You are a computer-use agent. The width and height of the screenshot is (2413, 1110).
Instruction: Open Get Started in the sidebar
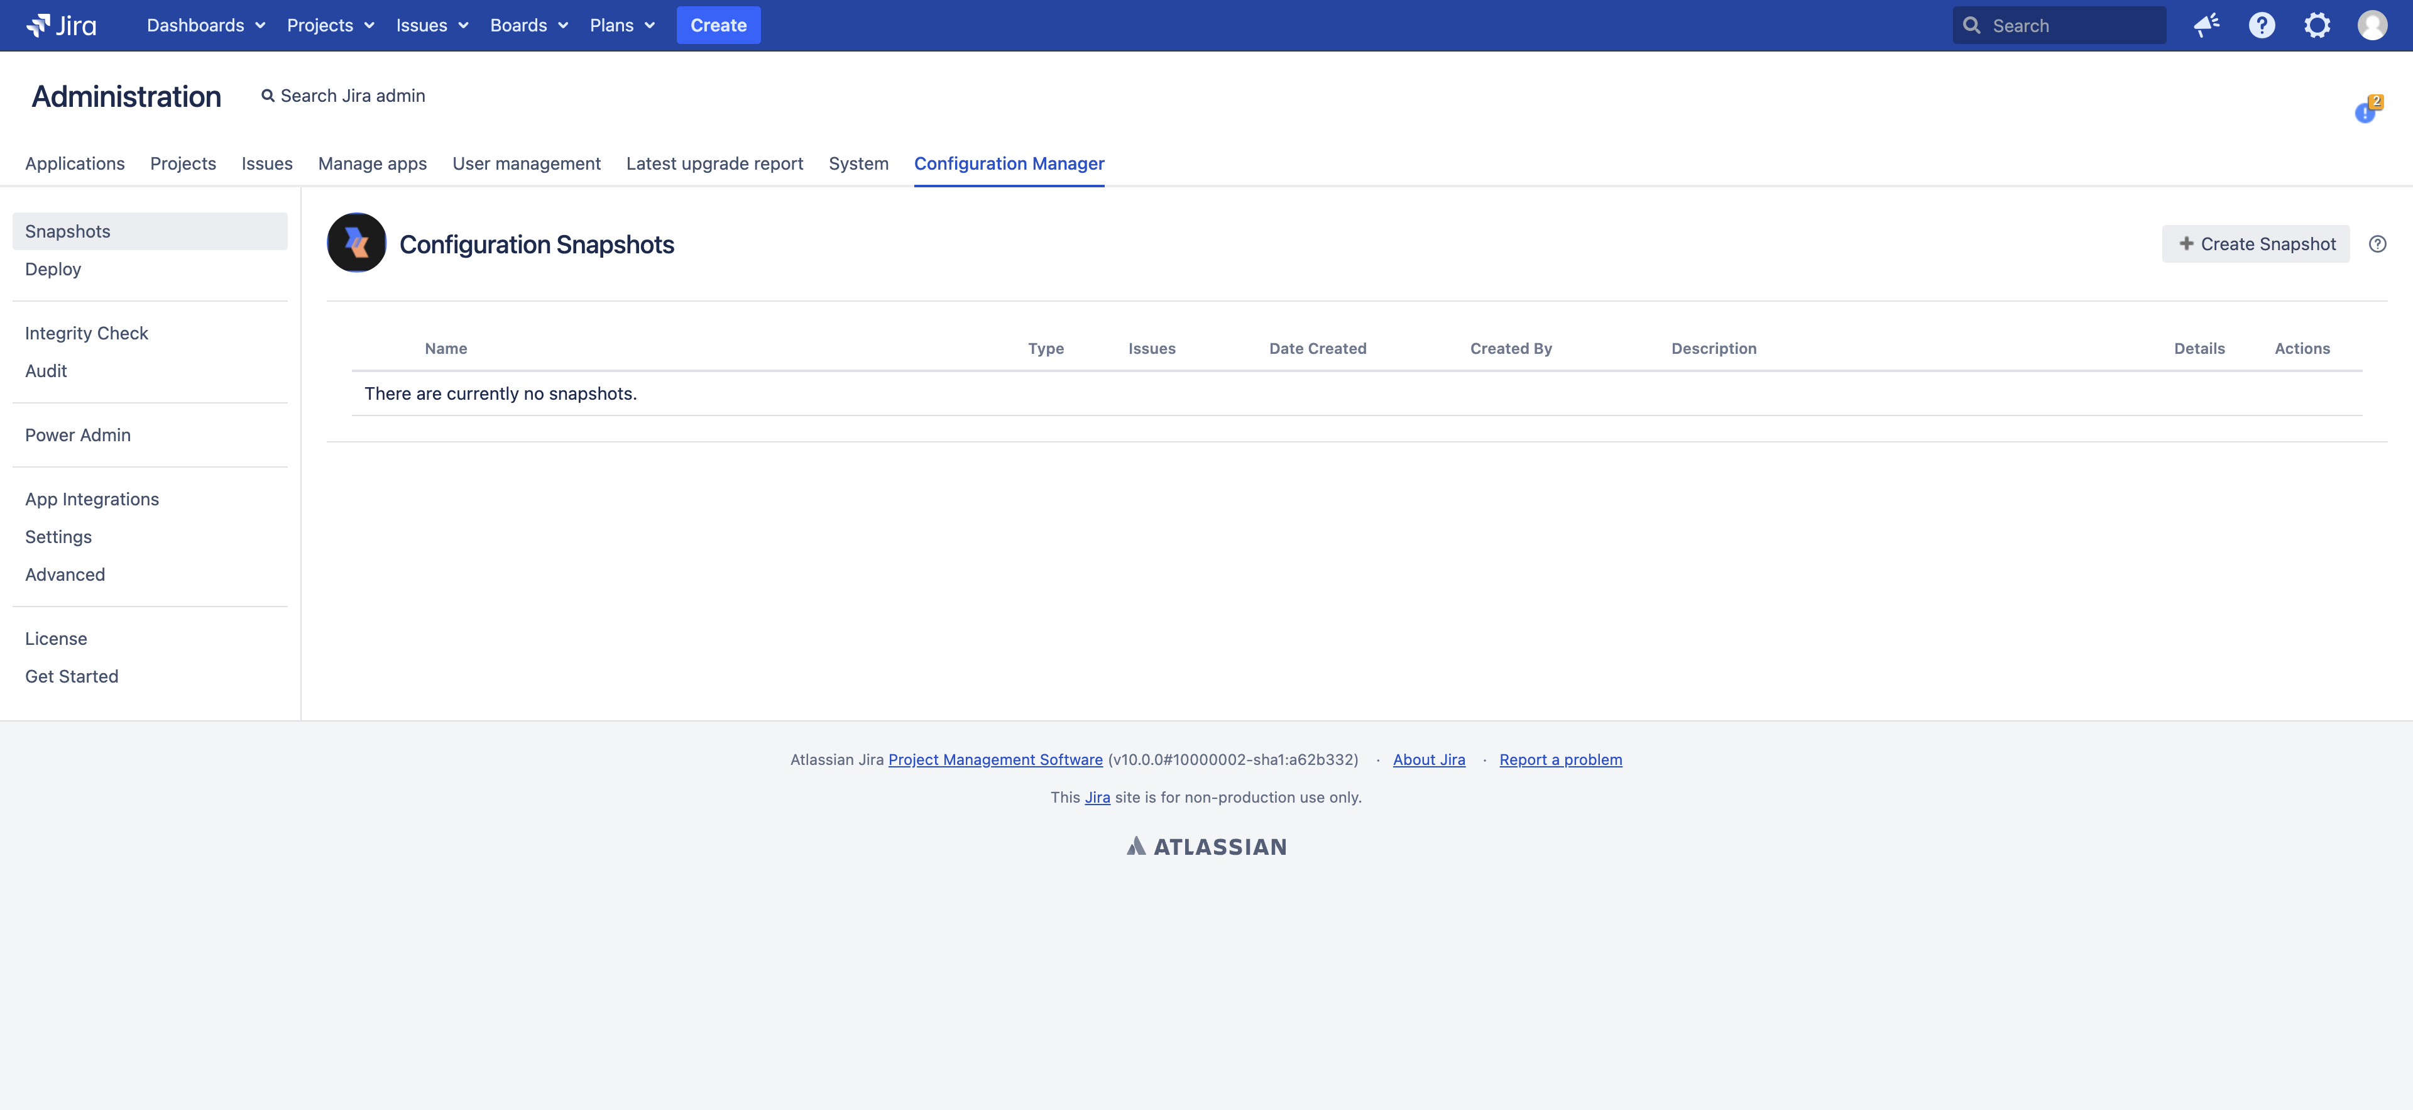point(150,677)
